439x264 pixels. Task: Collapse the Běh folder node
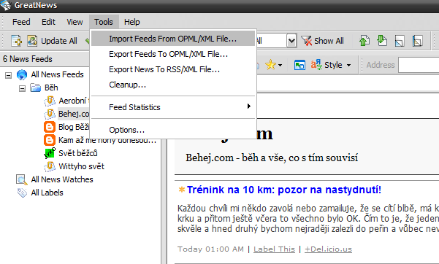click(22, 88)
